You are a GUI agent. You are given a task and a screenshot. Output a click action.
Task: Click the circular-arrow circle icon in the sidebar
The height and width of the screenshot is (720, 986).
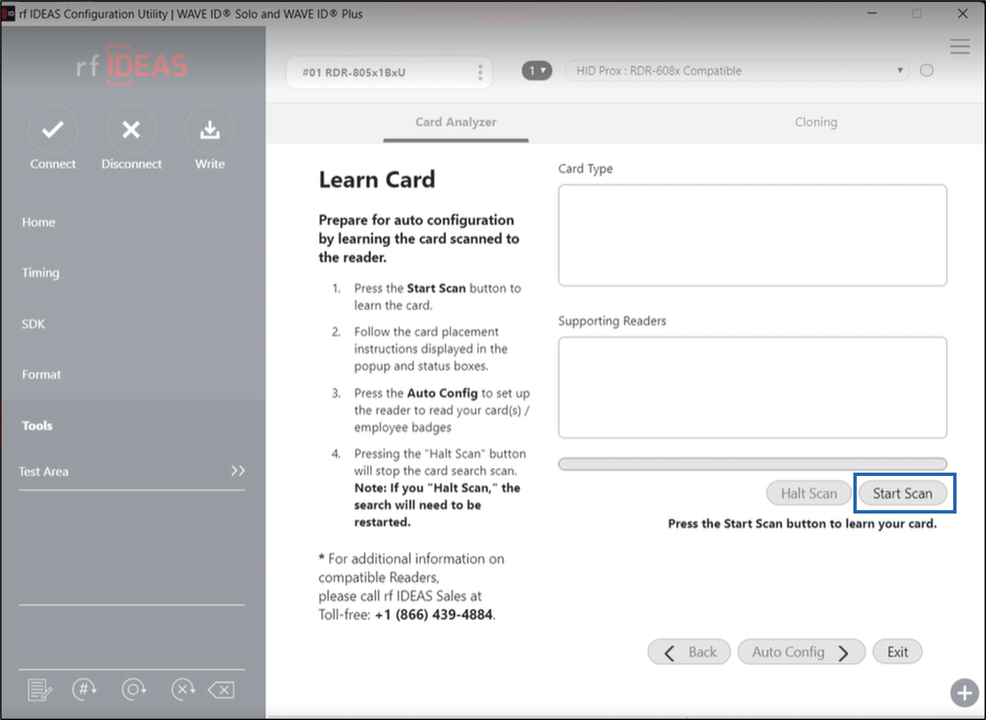pos(134,688)
